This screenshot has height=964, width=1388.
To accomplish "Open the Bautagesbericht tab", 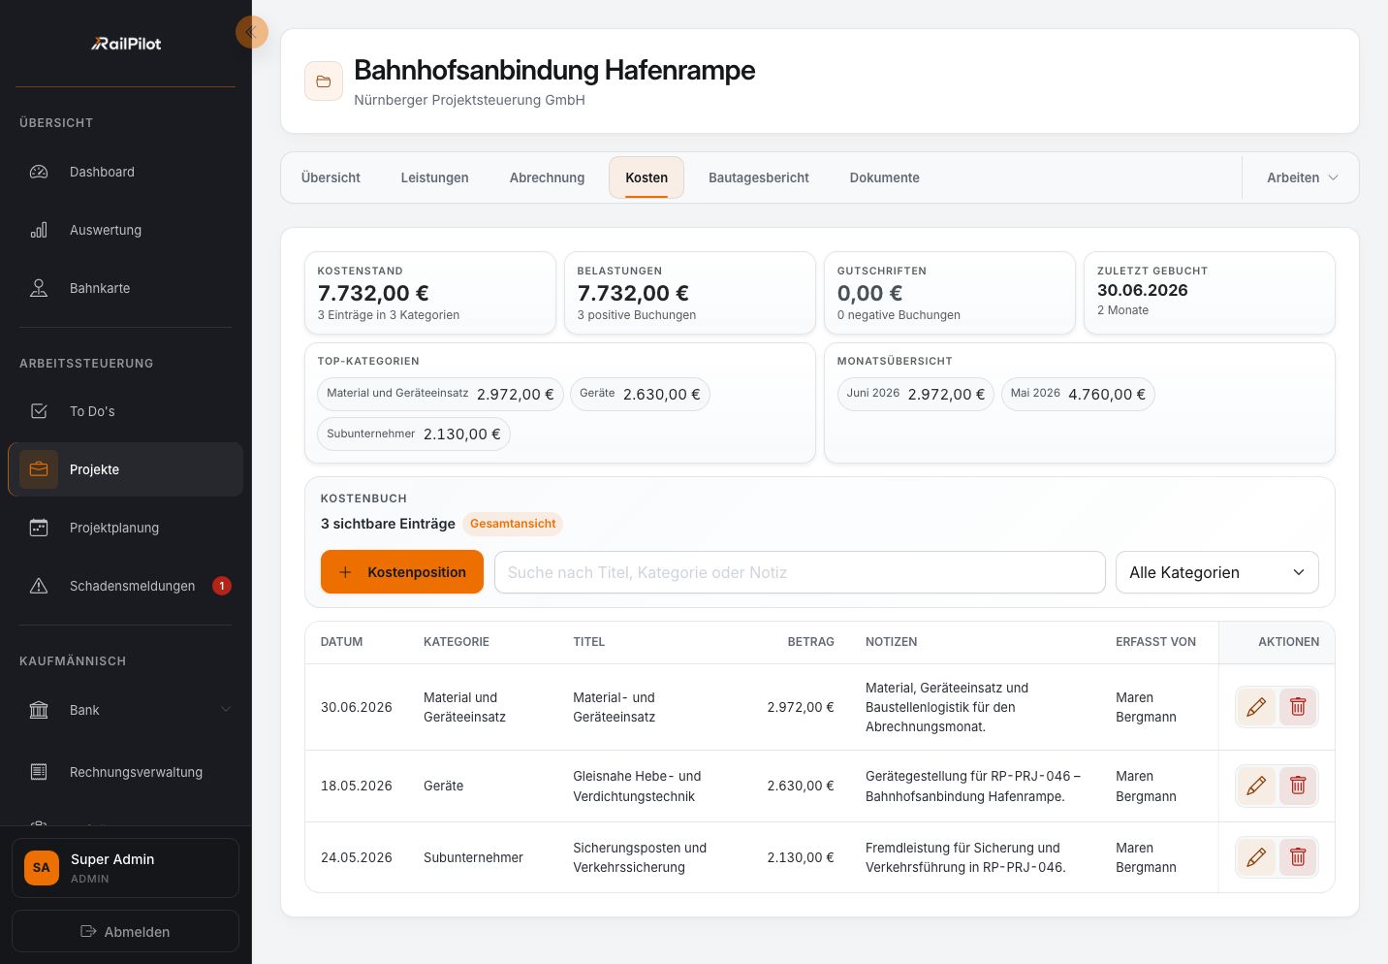I will (759, 177).
